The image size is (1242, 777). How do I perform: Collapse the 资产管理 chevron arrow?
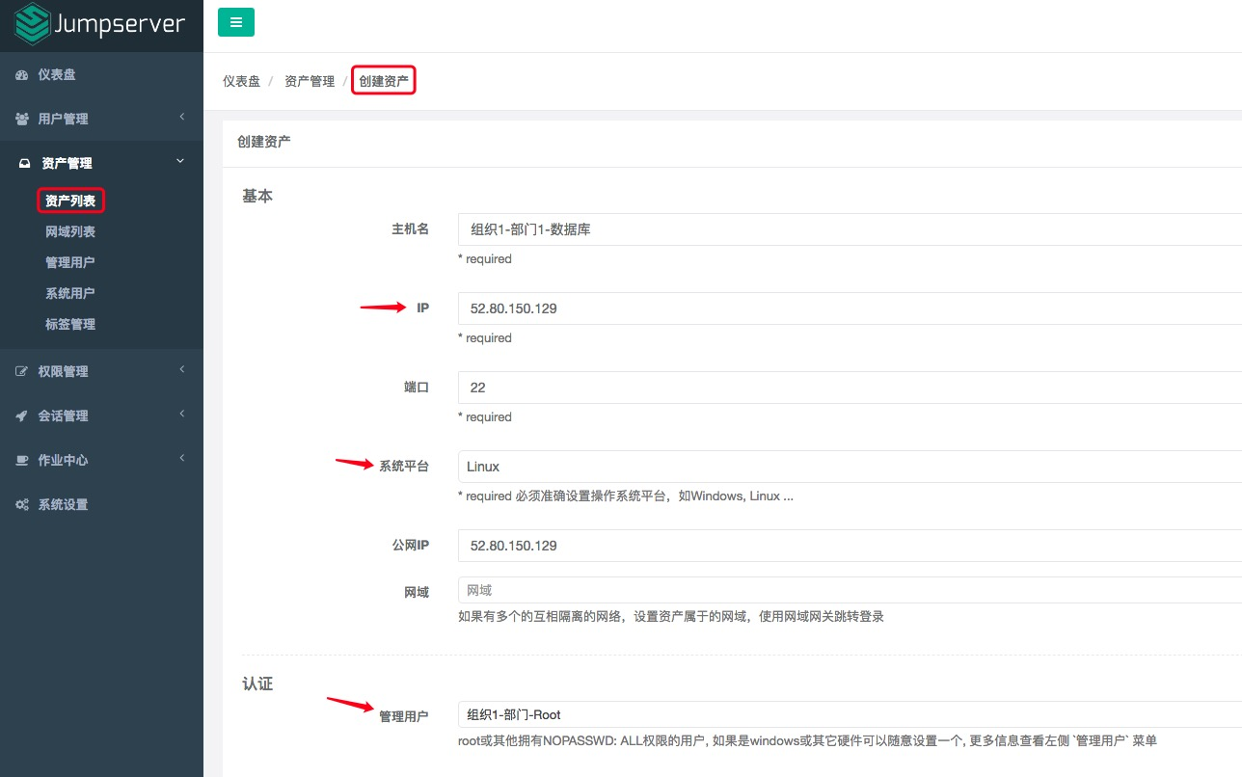[180, 162]
